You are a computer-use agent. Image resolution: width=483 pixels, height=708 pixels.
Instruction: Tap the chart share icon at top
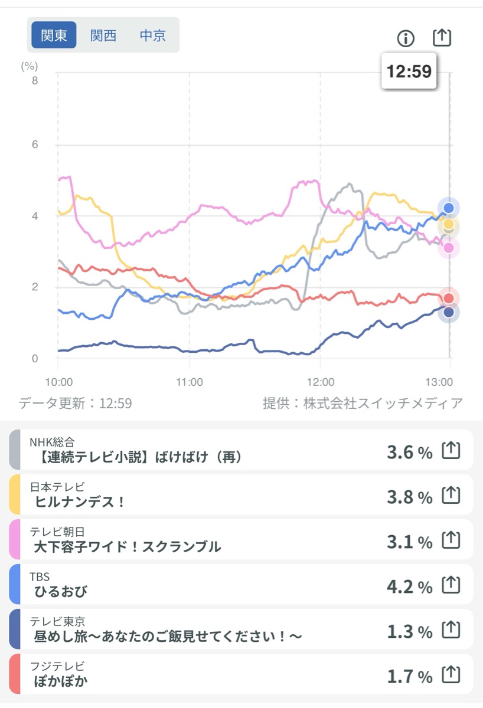442,37
